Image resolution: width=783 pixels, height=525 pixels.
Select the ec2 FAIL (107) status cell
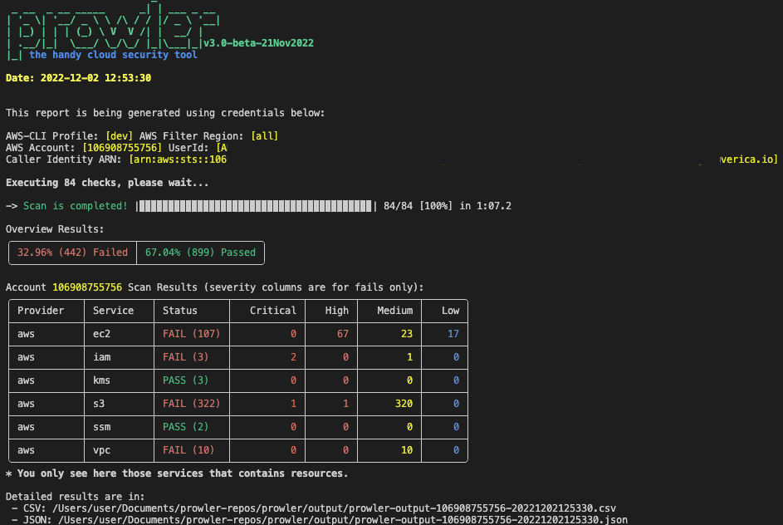point(189,334)
